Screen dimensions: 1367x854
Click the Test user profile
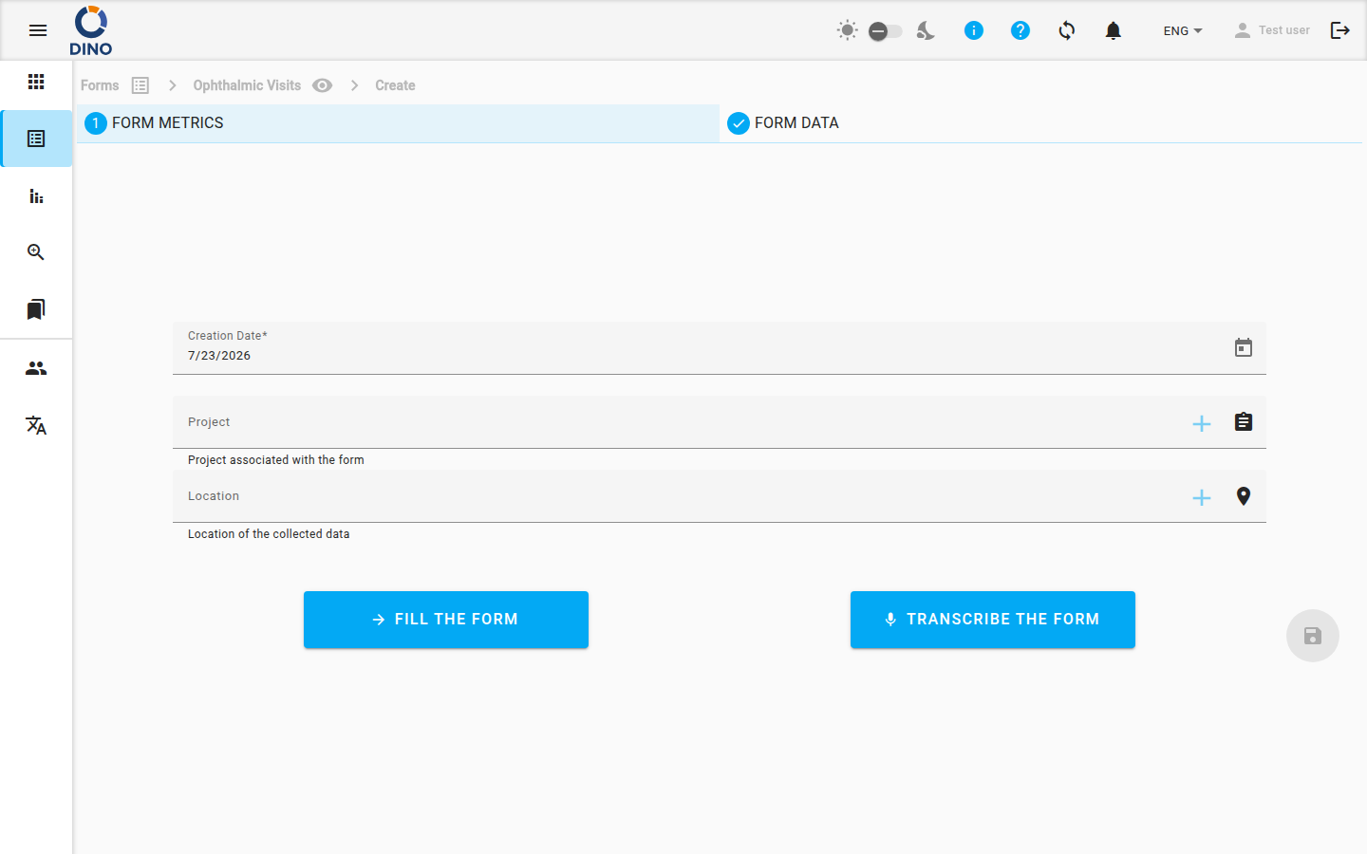click(x=1271, y=30)
